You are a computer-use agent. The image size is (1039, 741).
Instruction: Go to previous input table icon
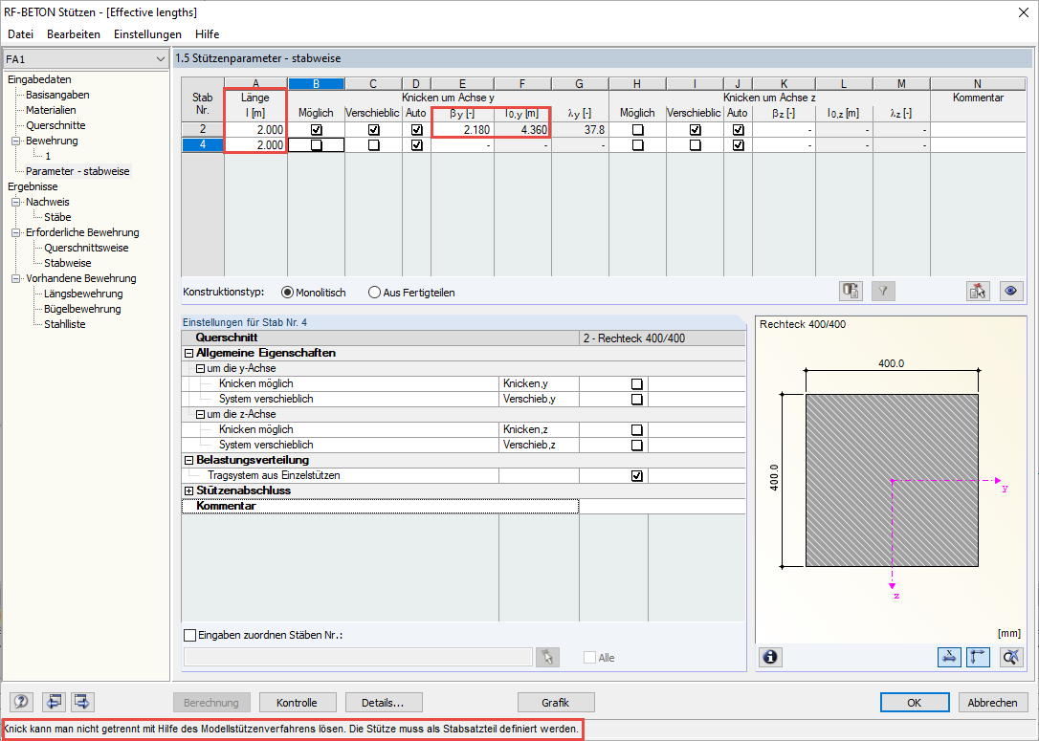point(54,702)
